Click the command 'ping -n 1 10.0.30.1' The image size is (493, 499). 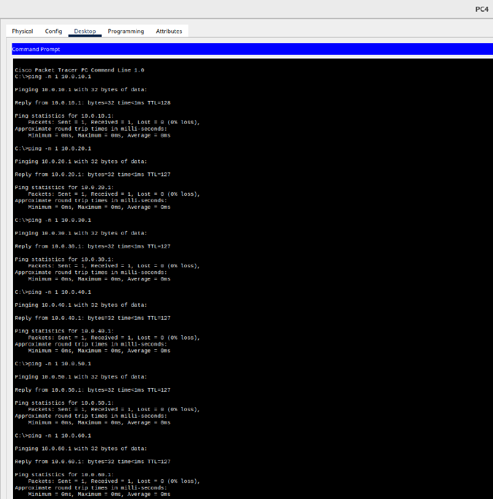coord(60,220)
